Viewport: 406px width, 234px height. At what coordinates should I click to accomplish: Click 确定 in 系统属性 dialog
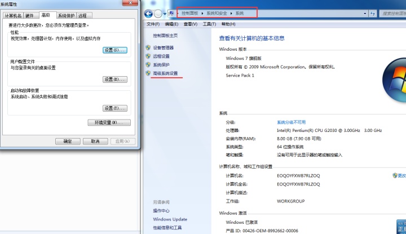tap(68, 142)
